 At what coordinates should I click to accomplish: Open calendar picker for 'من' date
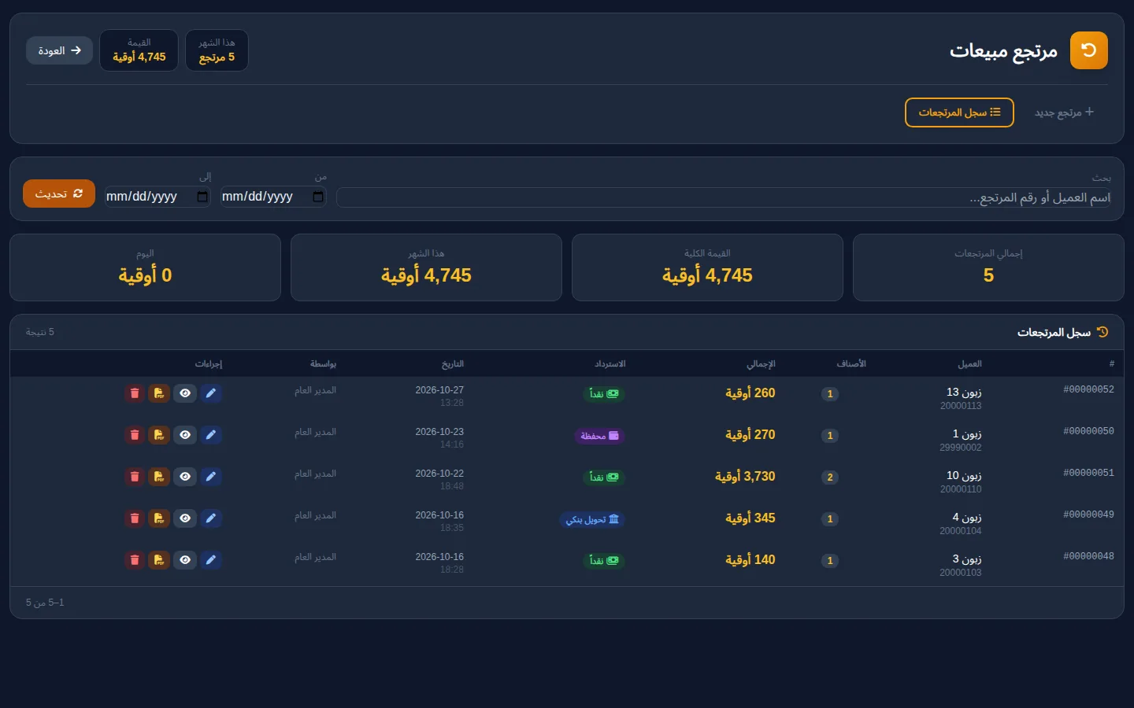click(318, 197)
